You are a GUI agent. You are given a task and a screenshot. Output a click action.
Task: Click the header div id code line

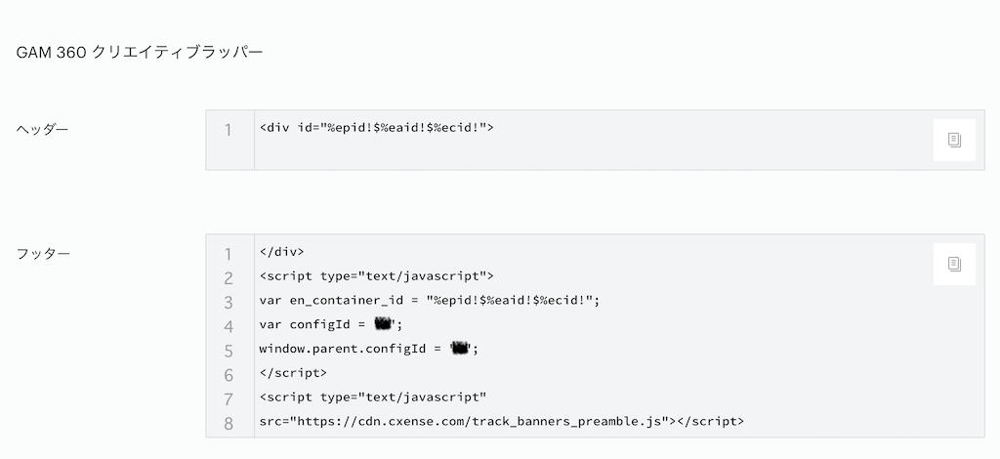(376, 128)
